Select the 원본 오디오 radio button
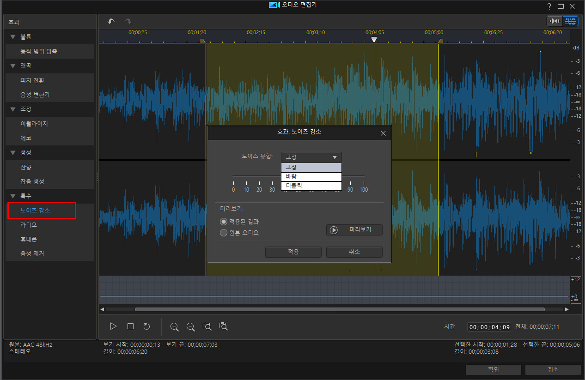The image size is (585, 380). click(224, 233)
